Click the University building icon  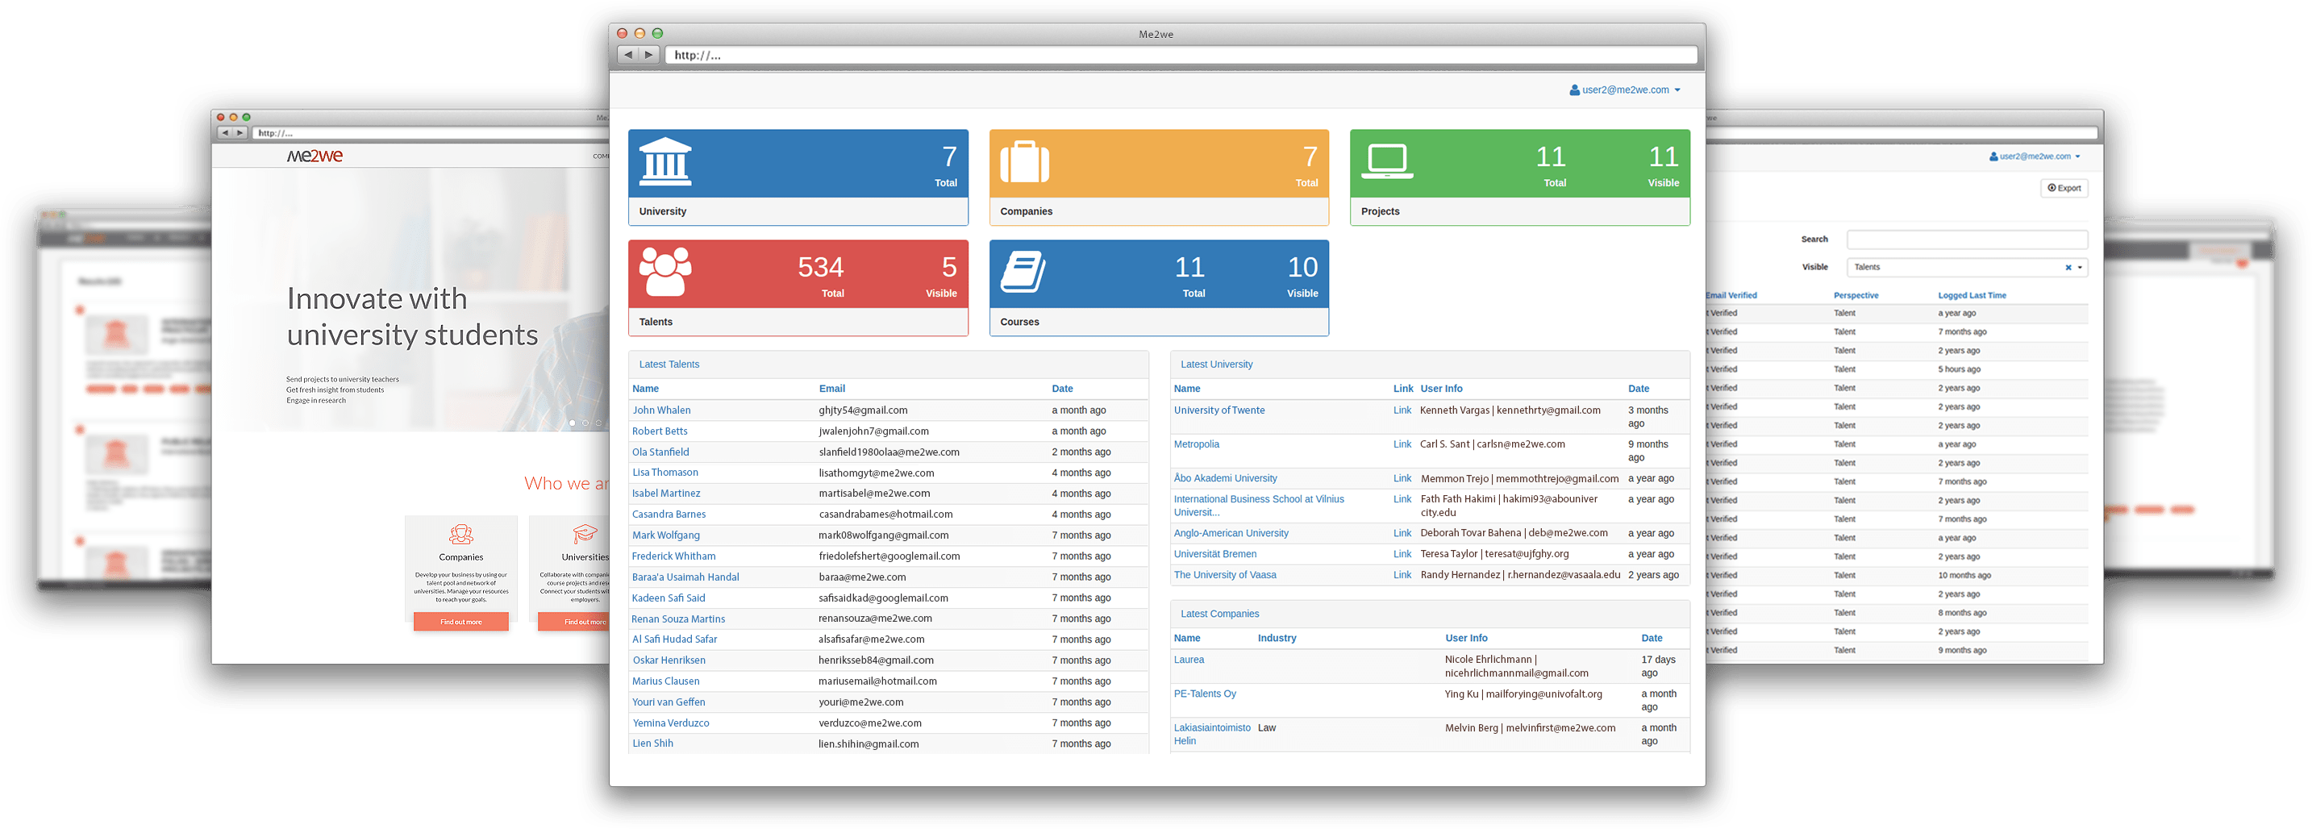coord(665,161)
